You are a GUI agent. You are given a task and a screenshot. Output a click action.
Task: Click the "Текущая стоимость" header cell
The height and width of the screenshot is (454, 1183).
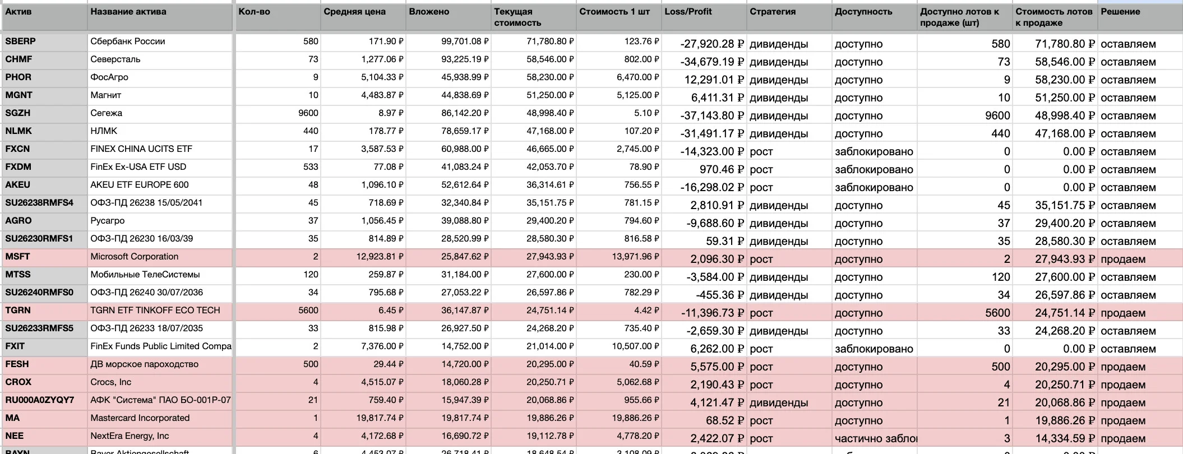533,17
